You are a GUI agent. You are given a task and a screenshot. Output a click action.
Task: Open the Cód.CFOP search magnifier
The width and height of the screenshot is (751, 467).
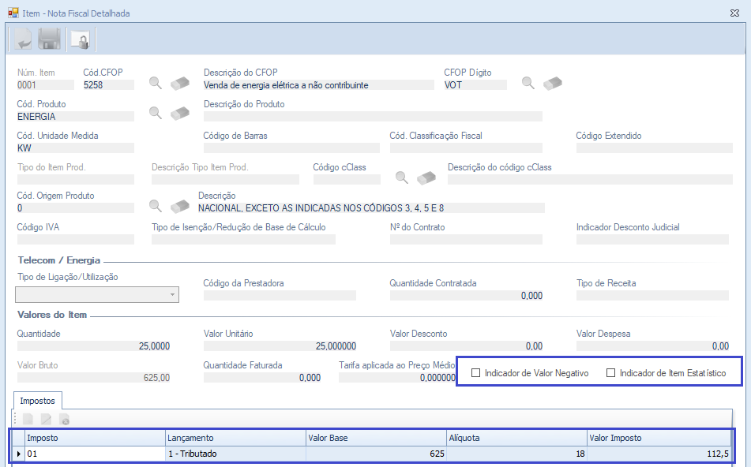(156, 83)
